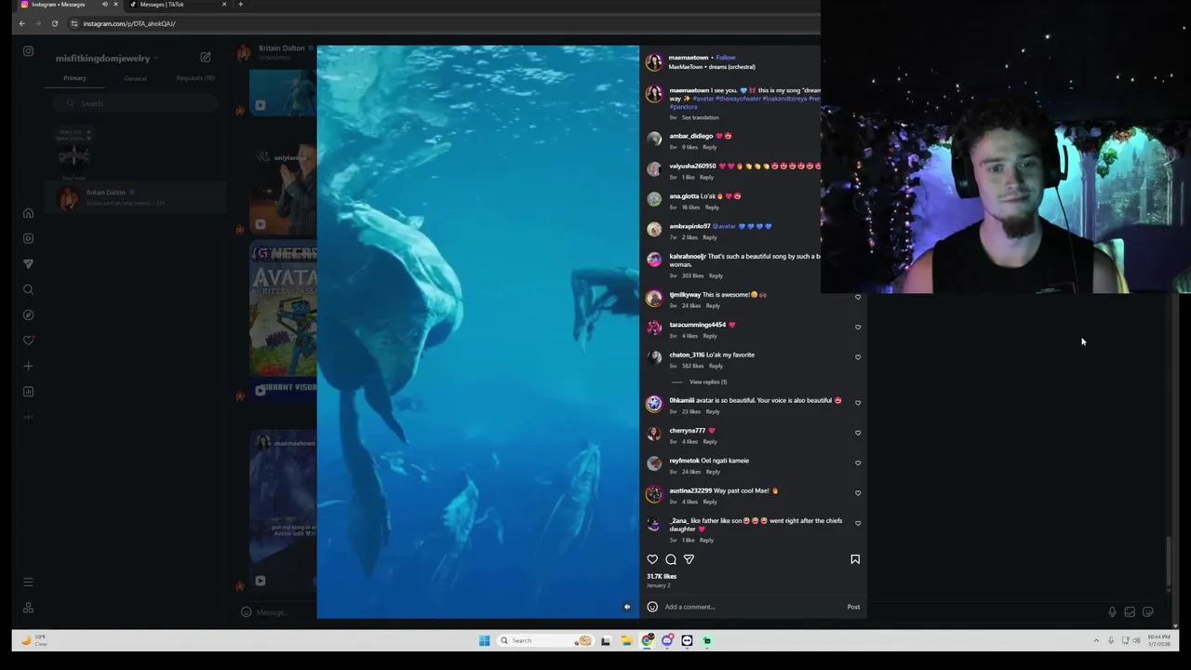Click the comment bubble icon below comments
The width and height of the screenshot is (1191, 670).
click(671, 559)
